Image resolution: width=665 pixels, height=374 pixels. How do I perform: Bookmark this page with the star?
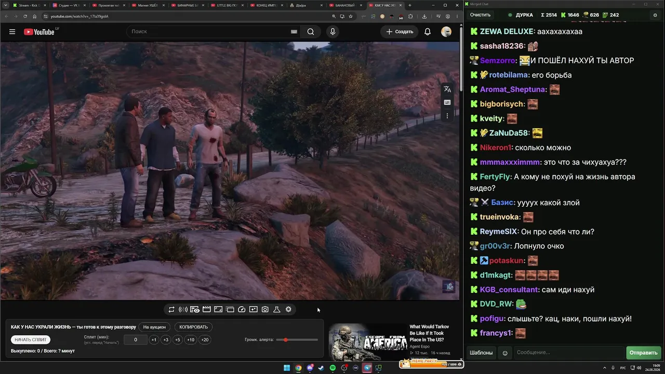tap(351, 16)
